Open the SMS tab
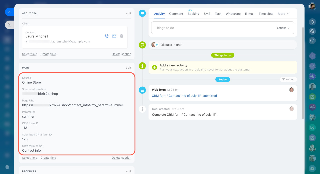 point(207,14)
